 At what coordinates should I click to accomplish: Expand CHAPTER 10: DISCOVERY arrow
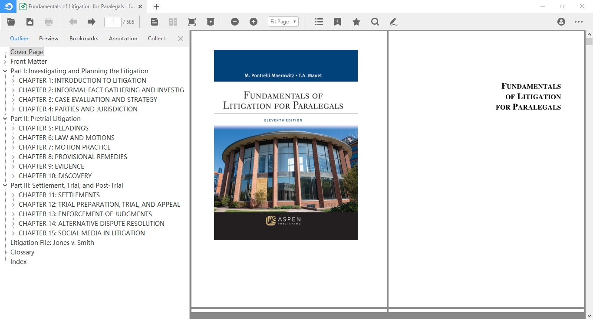13,176
